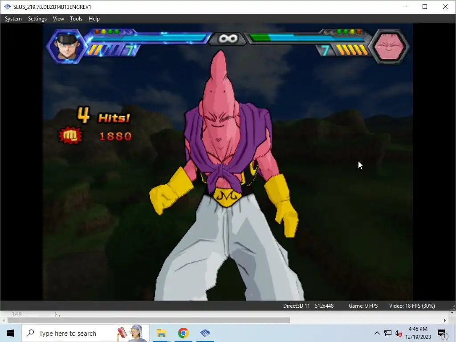Click the 1880 damage value

[115, 136]
